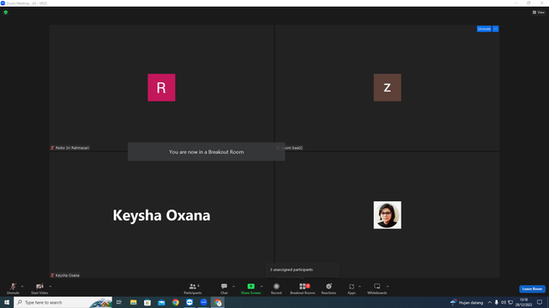Click the 'Hujan datang' weather widget
The image size is (549, 308).
[x=467, y=302]
